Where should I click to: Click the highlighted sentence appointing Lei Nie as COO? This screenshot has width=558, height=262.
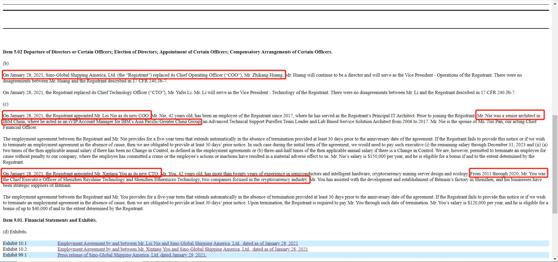click(76, 116)
